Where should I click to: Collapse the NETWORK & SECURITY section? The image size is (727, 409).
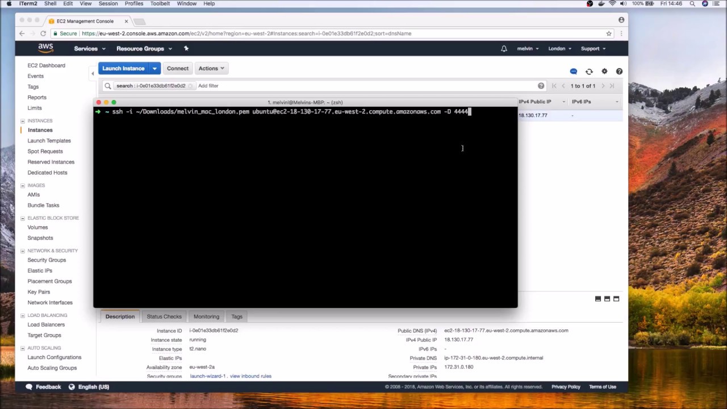click(x=23, y=251)
